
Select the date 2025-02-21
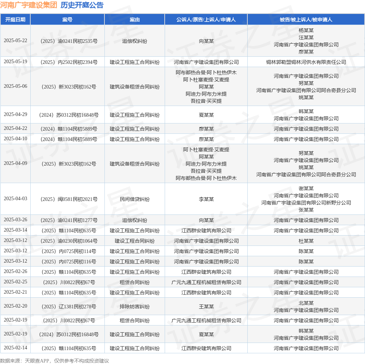15,292
